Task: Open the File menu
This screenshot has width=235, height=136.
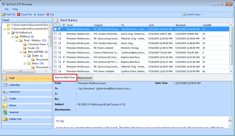Action: coord(7,9)
